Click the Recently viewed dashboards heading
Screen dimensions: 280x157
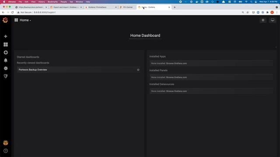(x=33, y=63)
